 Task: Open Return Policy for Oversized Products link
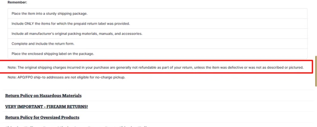42,117
